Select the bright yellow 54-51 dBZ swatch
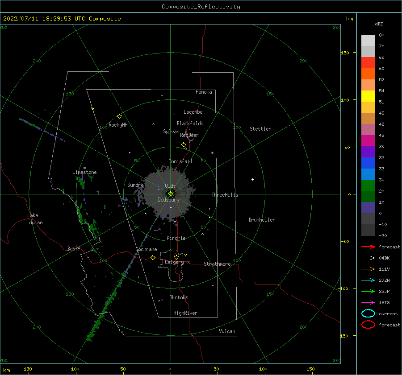This screenshot has height=375, width=402. point(368,96)
